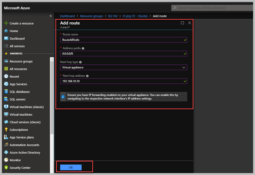Click the search magnifier icon

tap(175, 8)
